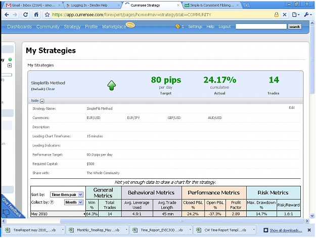Viewport: 316px width, 238px height.
Task: Click the EUR/JPY currency value
Action: coord(133,117)
